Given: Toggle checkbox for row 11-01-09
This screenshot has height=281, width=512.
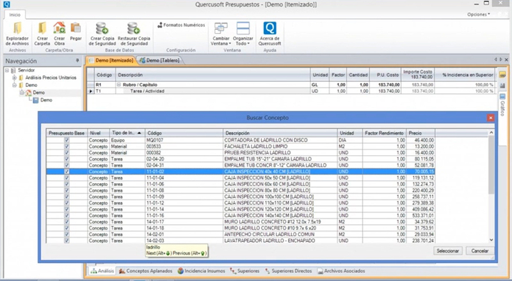Looking at the screenshot, I should tap(67, 197).
